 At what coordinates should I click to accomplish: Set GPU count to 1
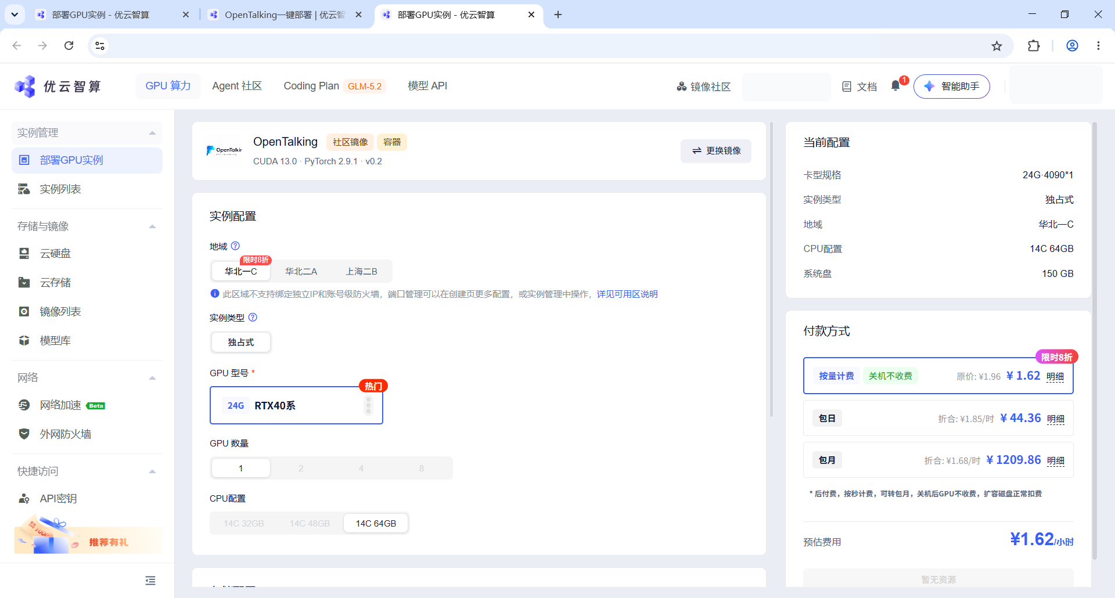click(241, 468)
